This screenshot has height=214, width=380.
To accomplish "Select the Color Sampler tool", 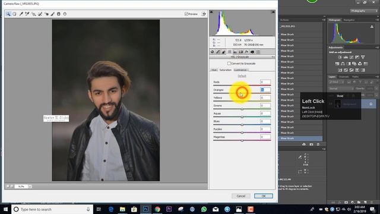I will point(27,14).
